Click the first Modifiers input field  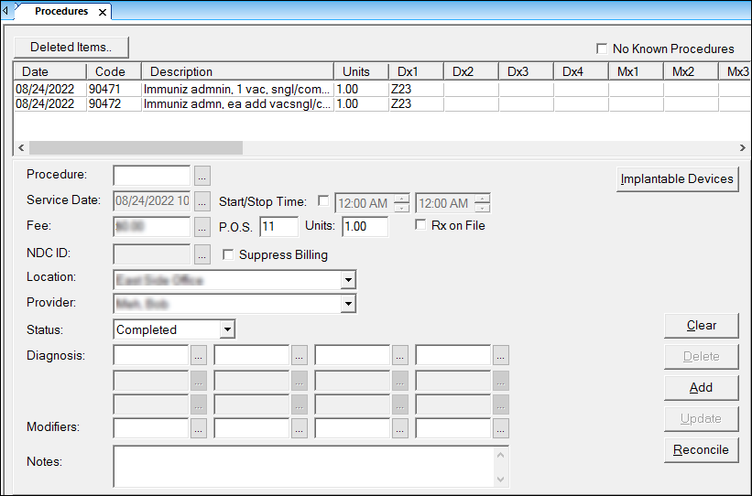[x=151, y=428]
